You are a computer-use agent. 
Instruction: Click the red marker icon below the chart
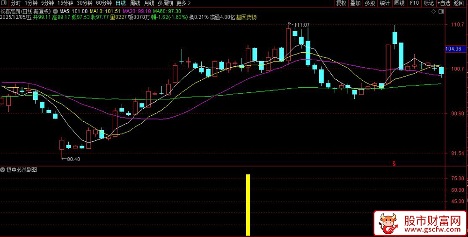tap(394, 163)
